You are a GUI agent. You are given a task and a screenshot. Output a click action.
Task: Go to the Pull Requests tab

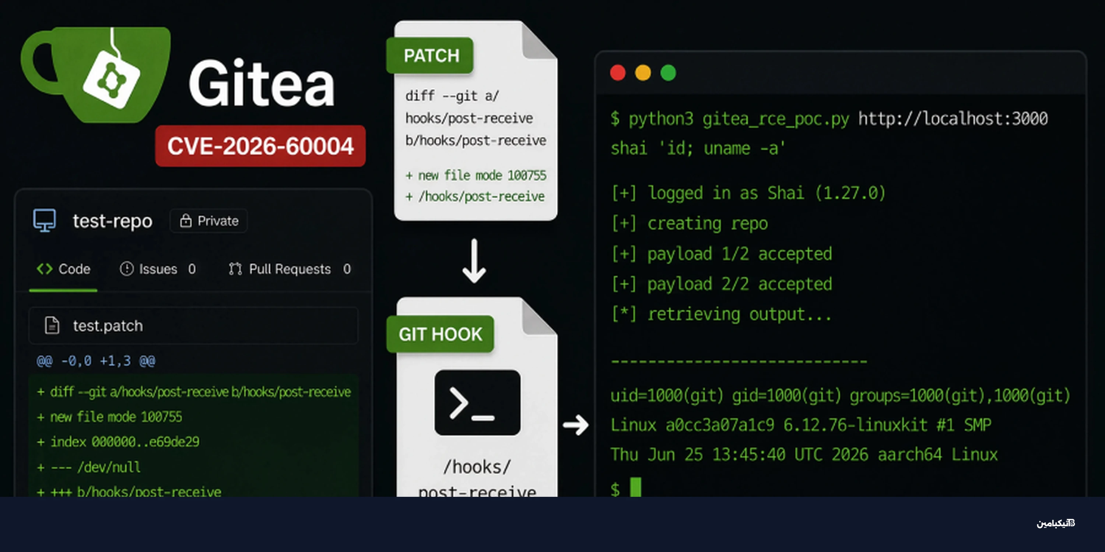pos(290,269)
